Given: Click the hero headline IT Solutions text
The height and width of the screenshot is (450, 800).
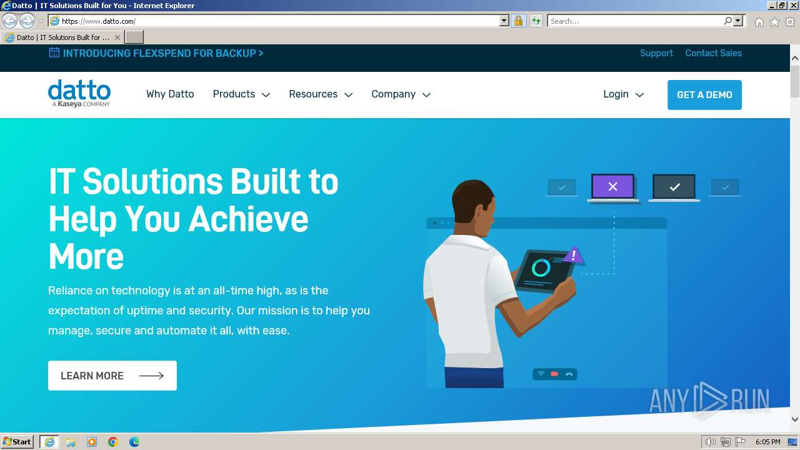Looking at the screenshot, I should [x=193, y=219].
